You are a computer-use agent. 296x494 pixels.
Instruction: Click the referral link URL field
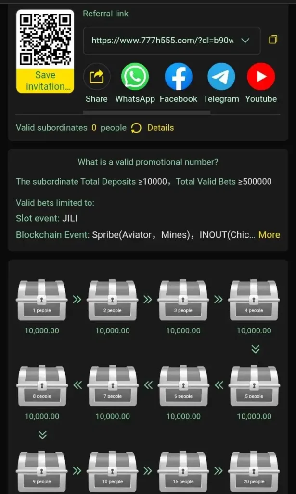163,41
